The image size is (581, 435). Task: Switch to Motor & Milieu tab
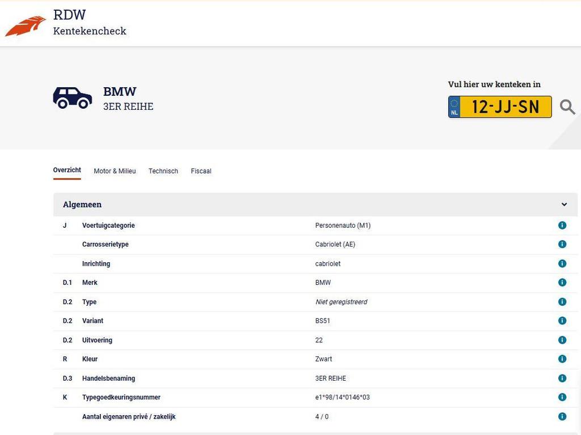[115, 171]
